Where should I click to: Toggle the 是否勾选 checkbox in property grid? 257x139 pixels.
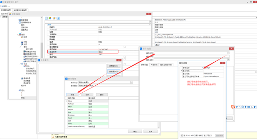pyautogui.click(x=124, y=57)
